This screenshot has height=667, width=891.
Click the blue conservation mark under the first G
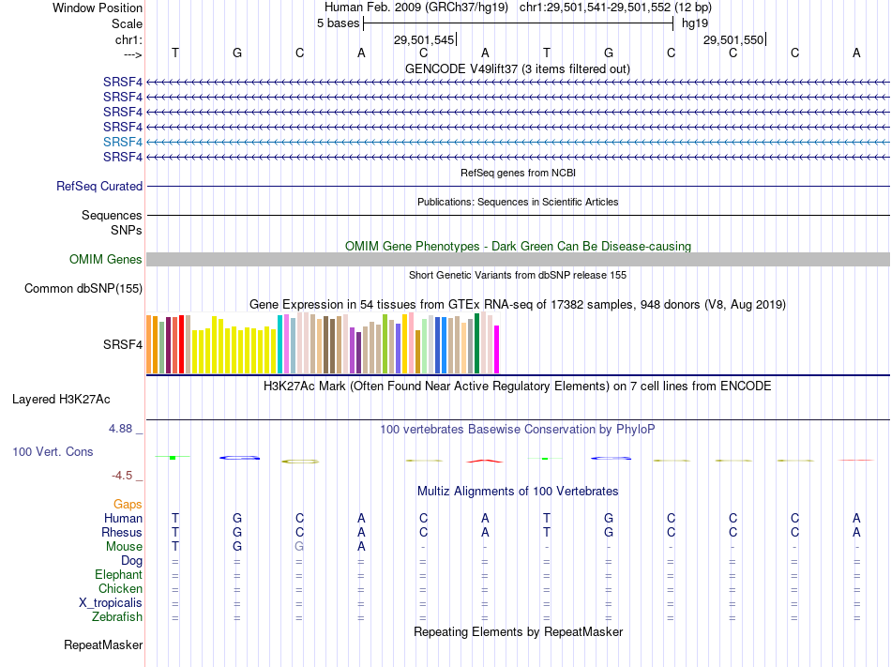point(240,458)
